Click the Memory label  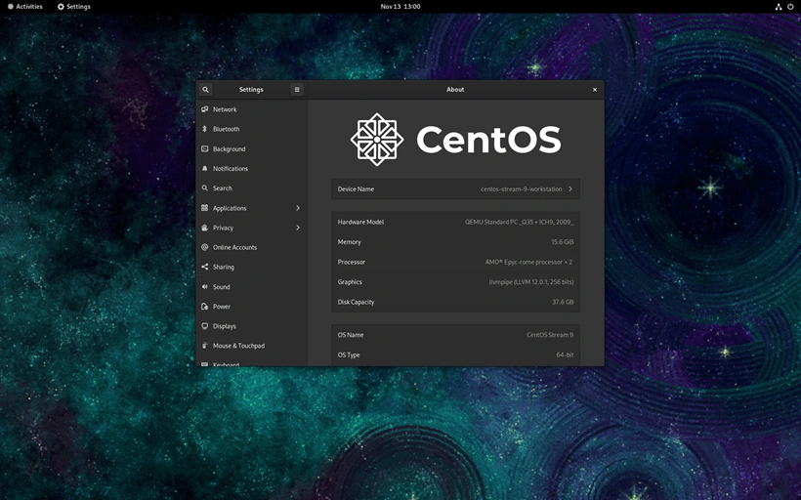[x=350, y=242]
